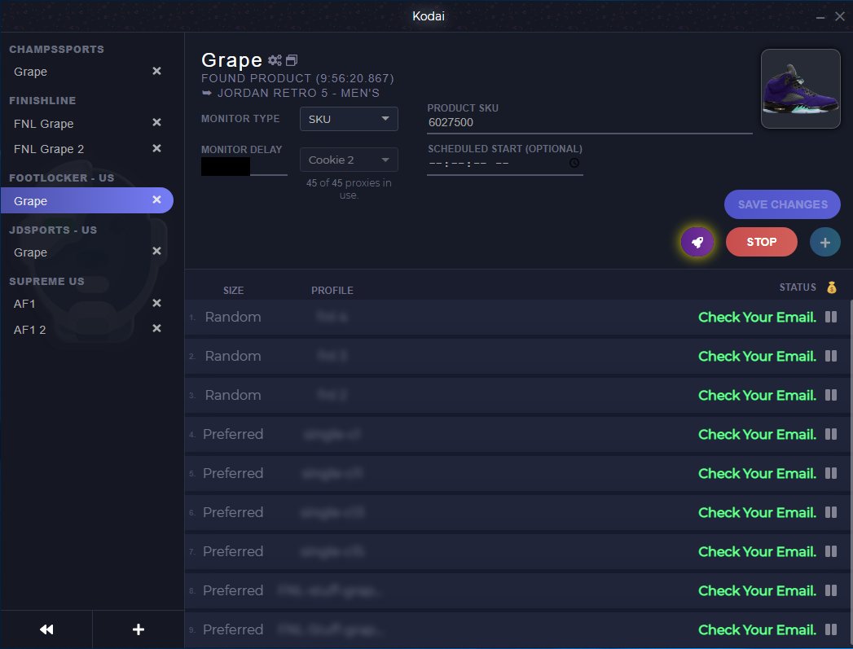
Task: Click the task list vertical scrollbar
Action: (850, 473)
